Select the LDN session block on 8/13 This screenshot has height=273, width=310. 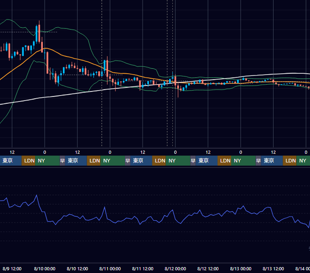[289, 161]
